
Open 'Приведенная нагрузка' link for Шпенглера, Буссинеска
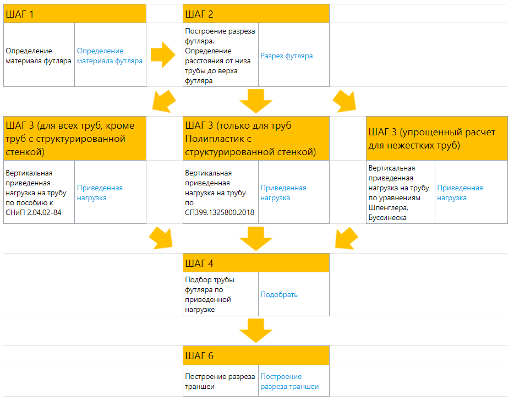pyautogui.click(x=460, y=193)
